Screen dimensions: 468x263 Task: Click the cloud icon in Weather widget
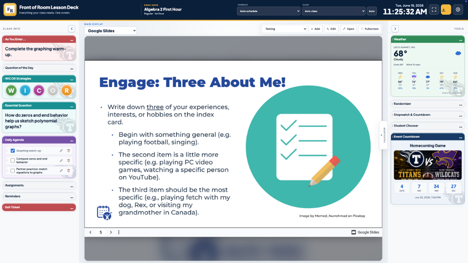point(458,53)
